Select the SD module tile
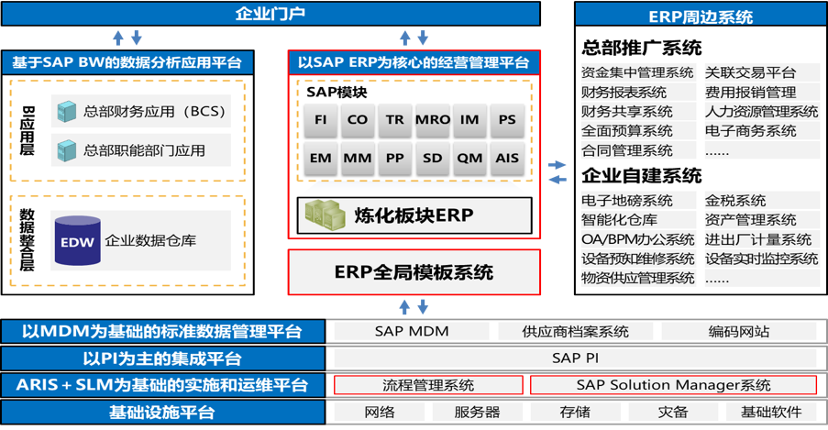Image resolution: width=828 pixels, height=430 pixels. [433, 158]
